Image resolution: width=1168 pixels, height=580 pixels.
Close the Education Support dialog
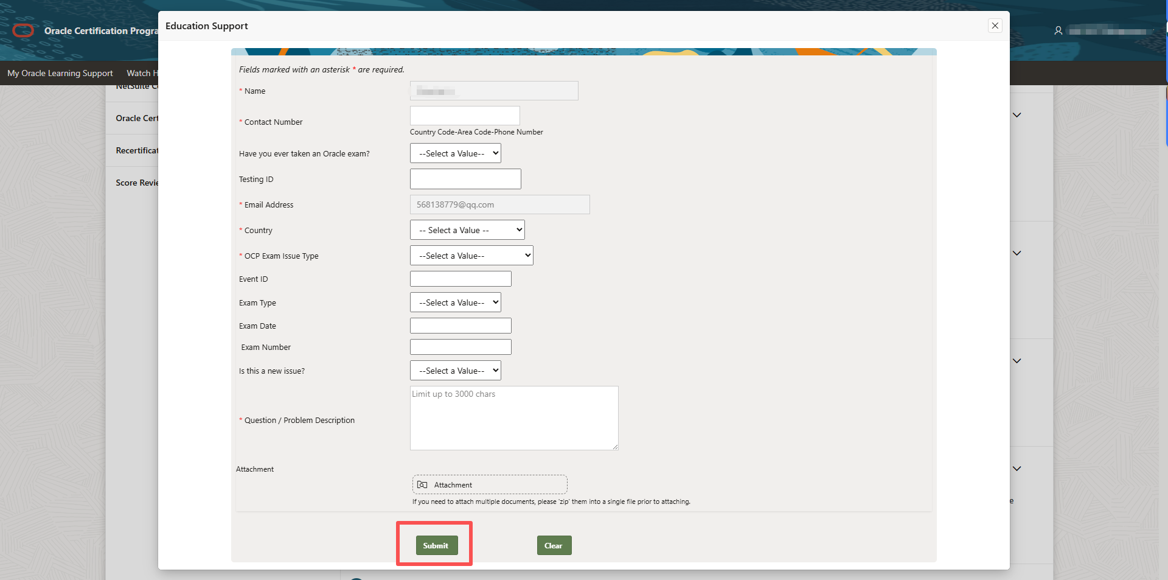click(995, 26)
